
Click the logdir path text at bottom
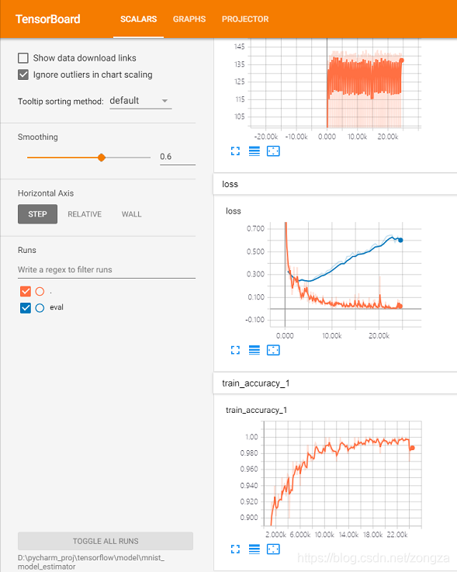[91, 562]
